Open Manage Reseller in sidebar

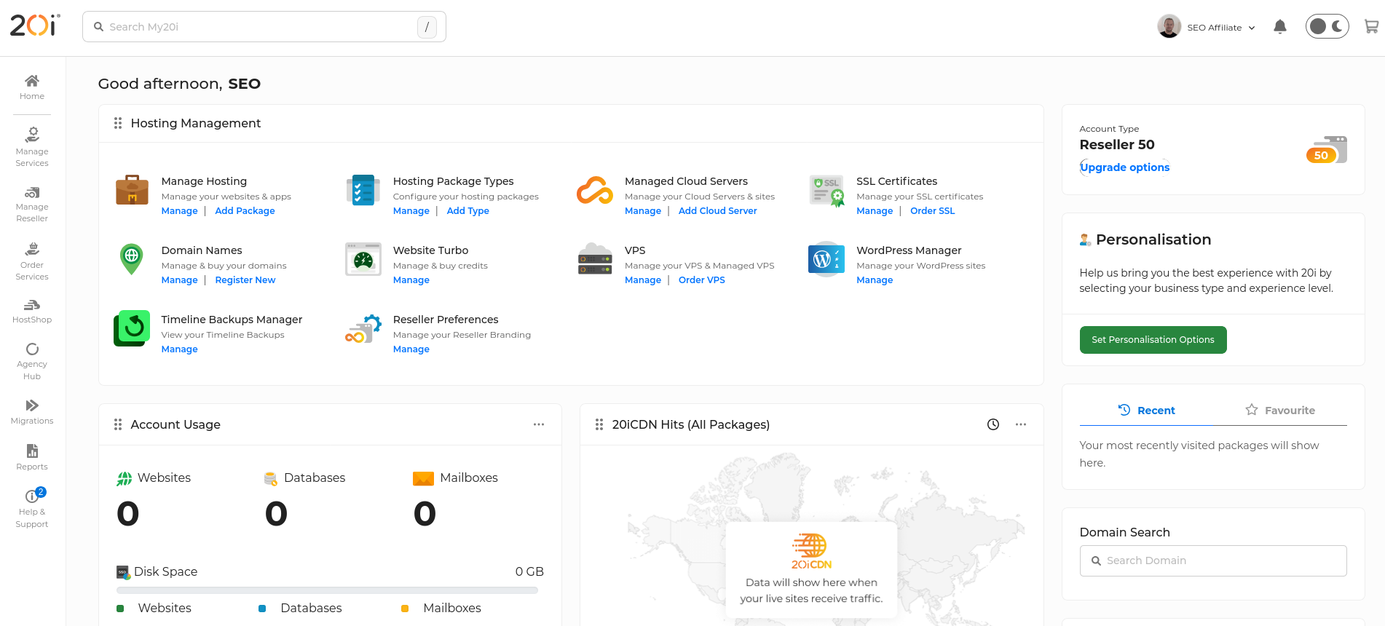[x=32, y=204]
